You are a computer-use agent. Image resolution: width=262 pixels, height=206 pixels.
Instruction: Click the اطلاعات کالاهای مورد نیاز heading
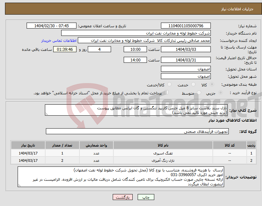(232, 120)
